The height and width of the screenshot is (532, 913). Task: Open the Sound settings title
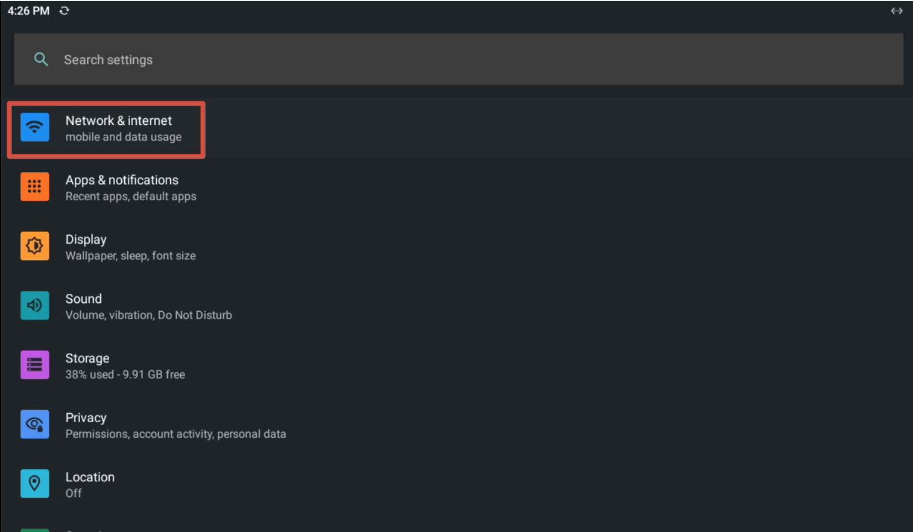click(x=84, y=299)
